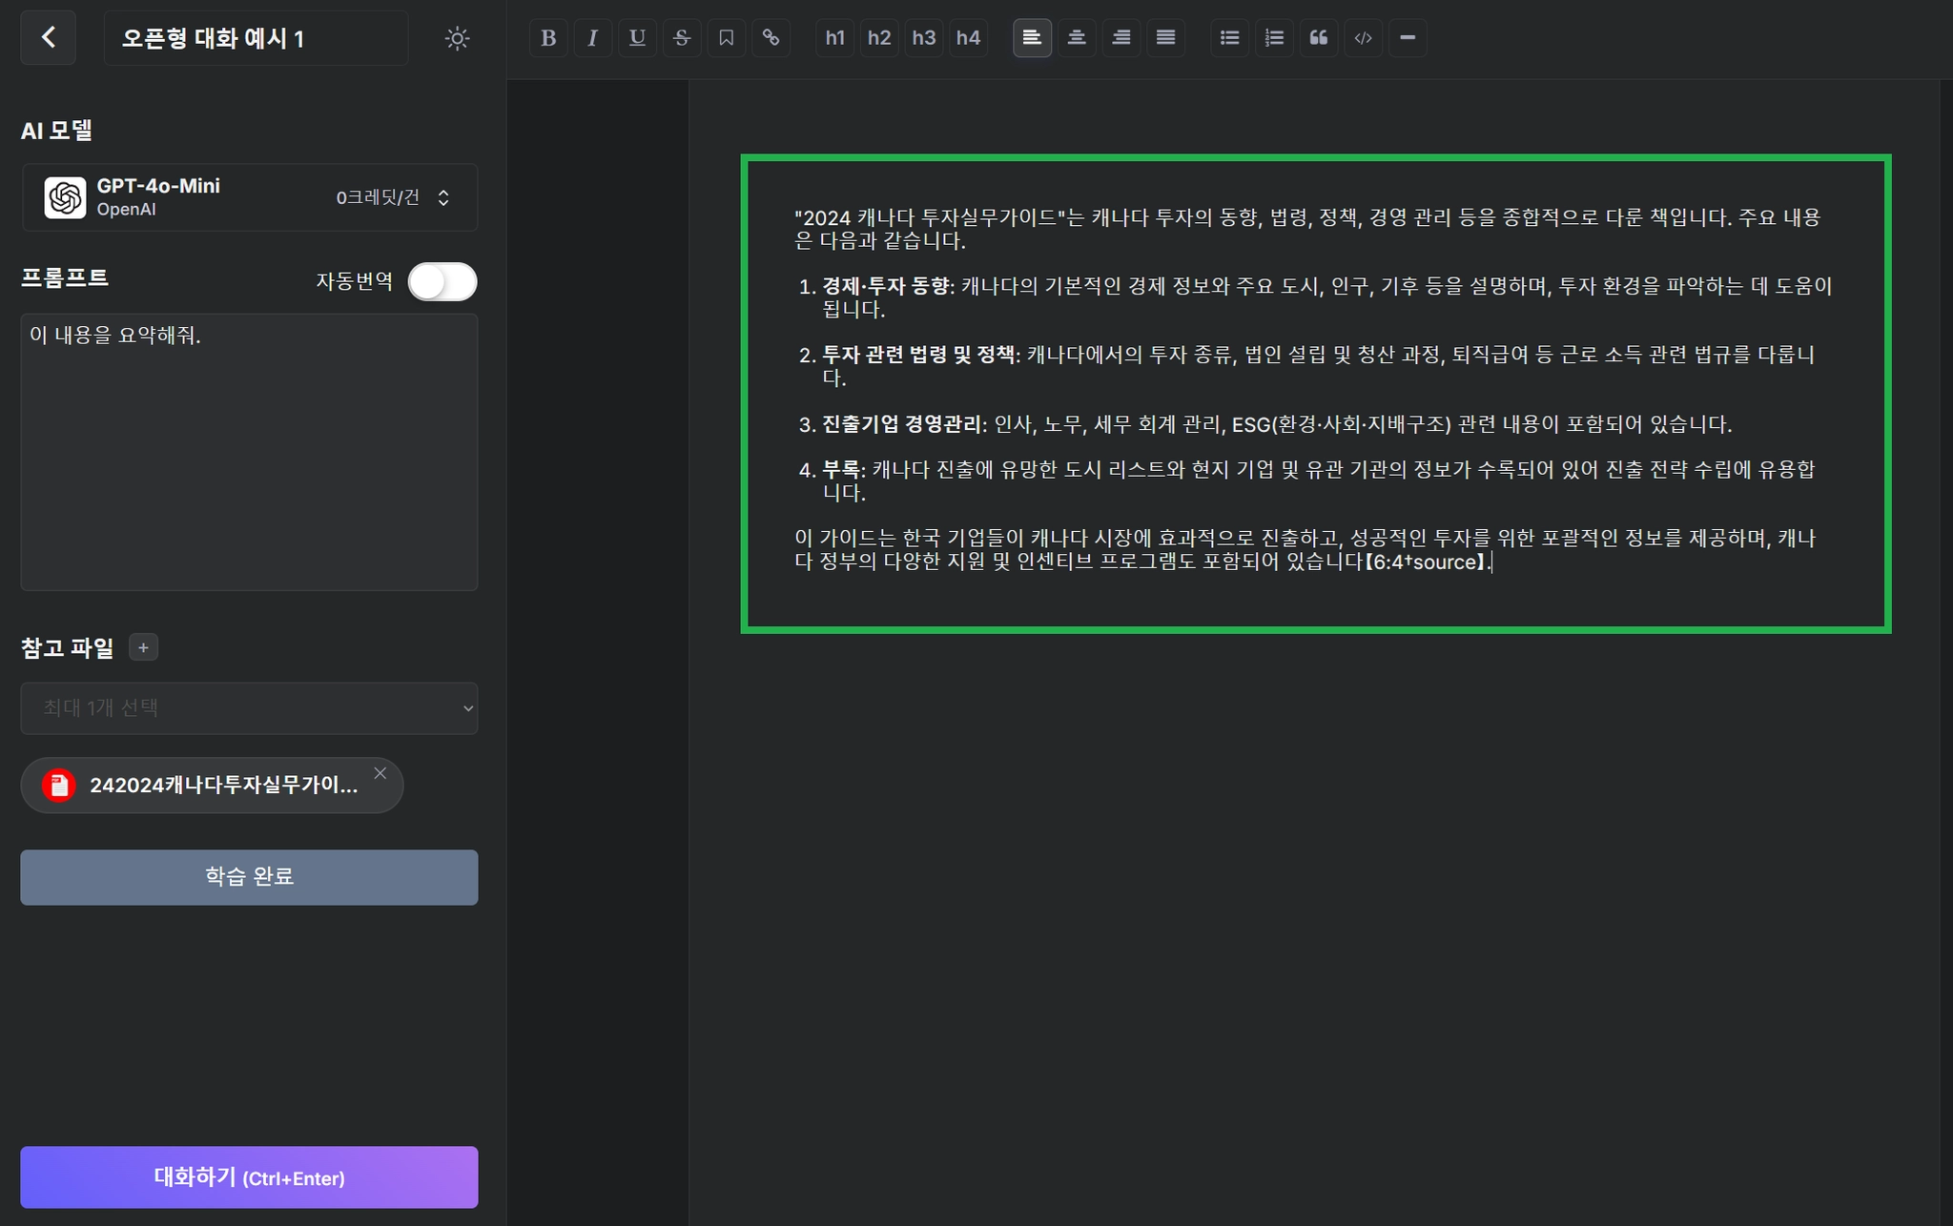Add a reference file with plus button

click(143, 648)
